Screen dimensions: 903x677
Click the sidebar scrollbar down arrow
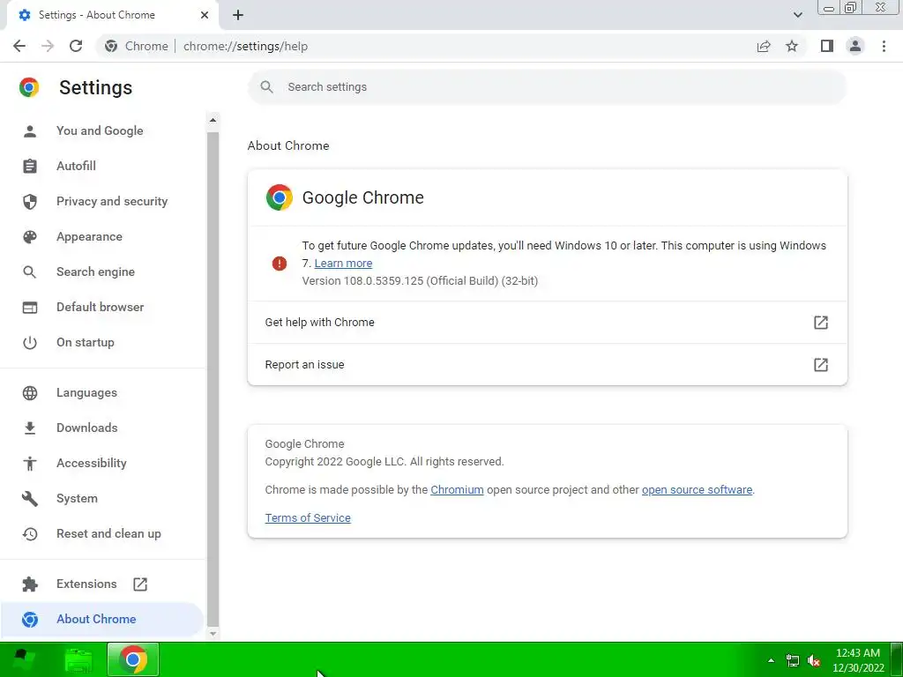click(213, 634)
